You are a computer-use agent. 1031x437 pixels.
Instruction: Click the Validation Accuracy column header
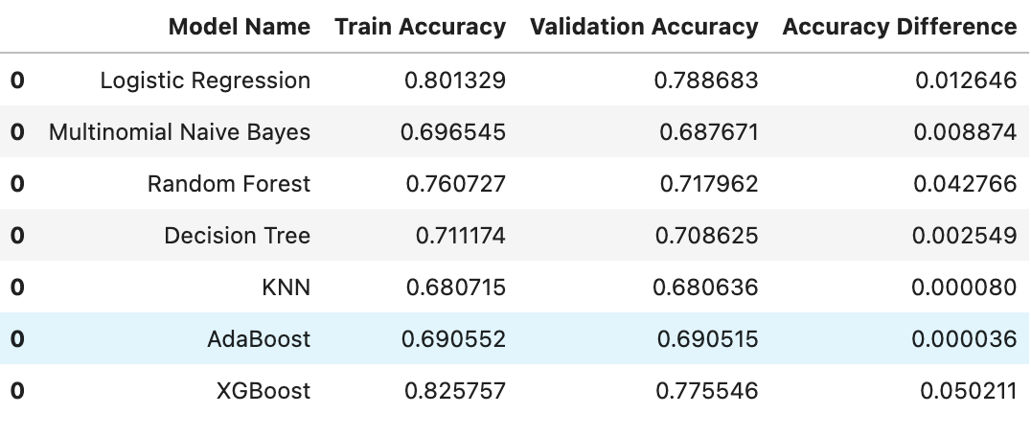coord(644,26)
